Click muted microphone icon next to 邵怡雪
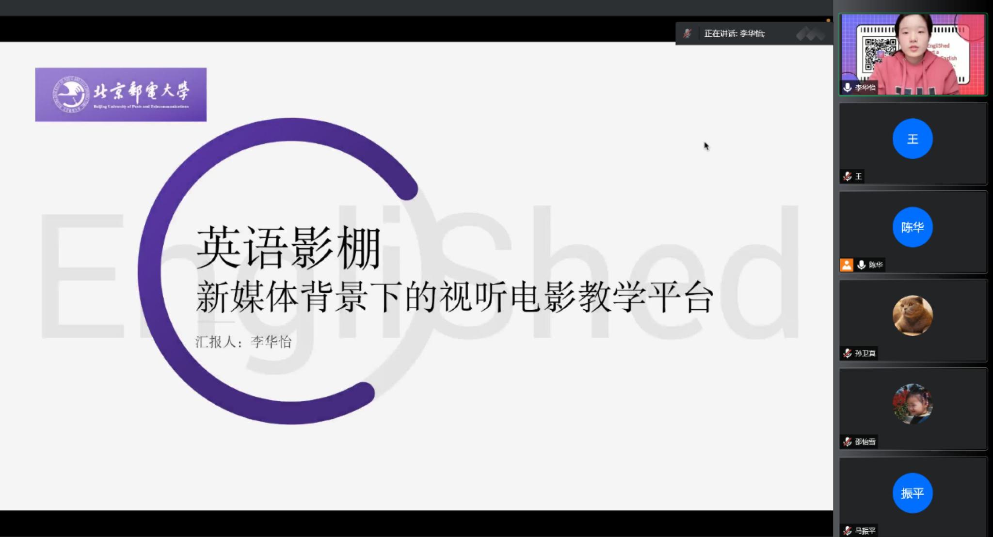This screenshot has width=993, height=537. 847,442
